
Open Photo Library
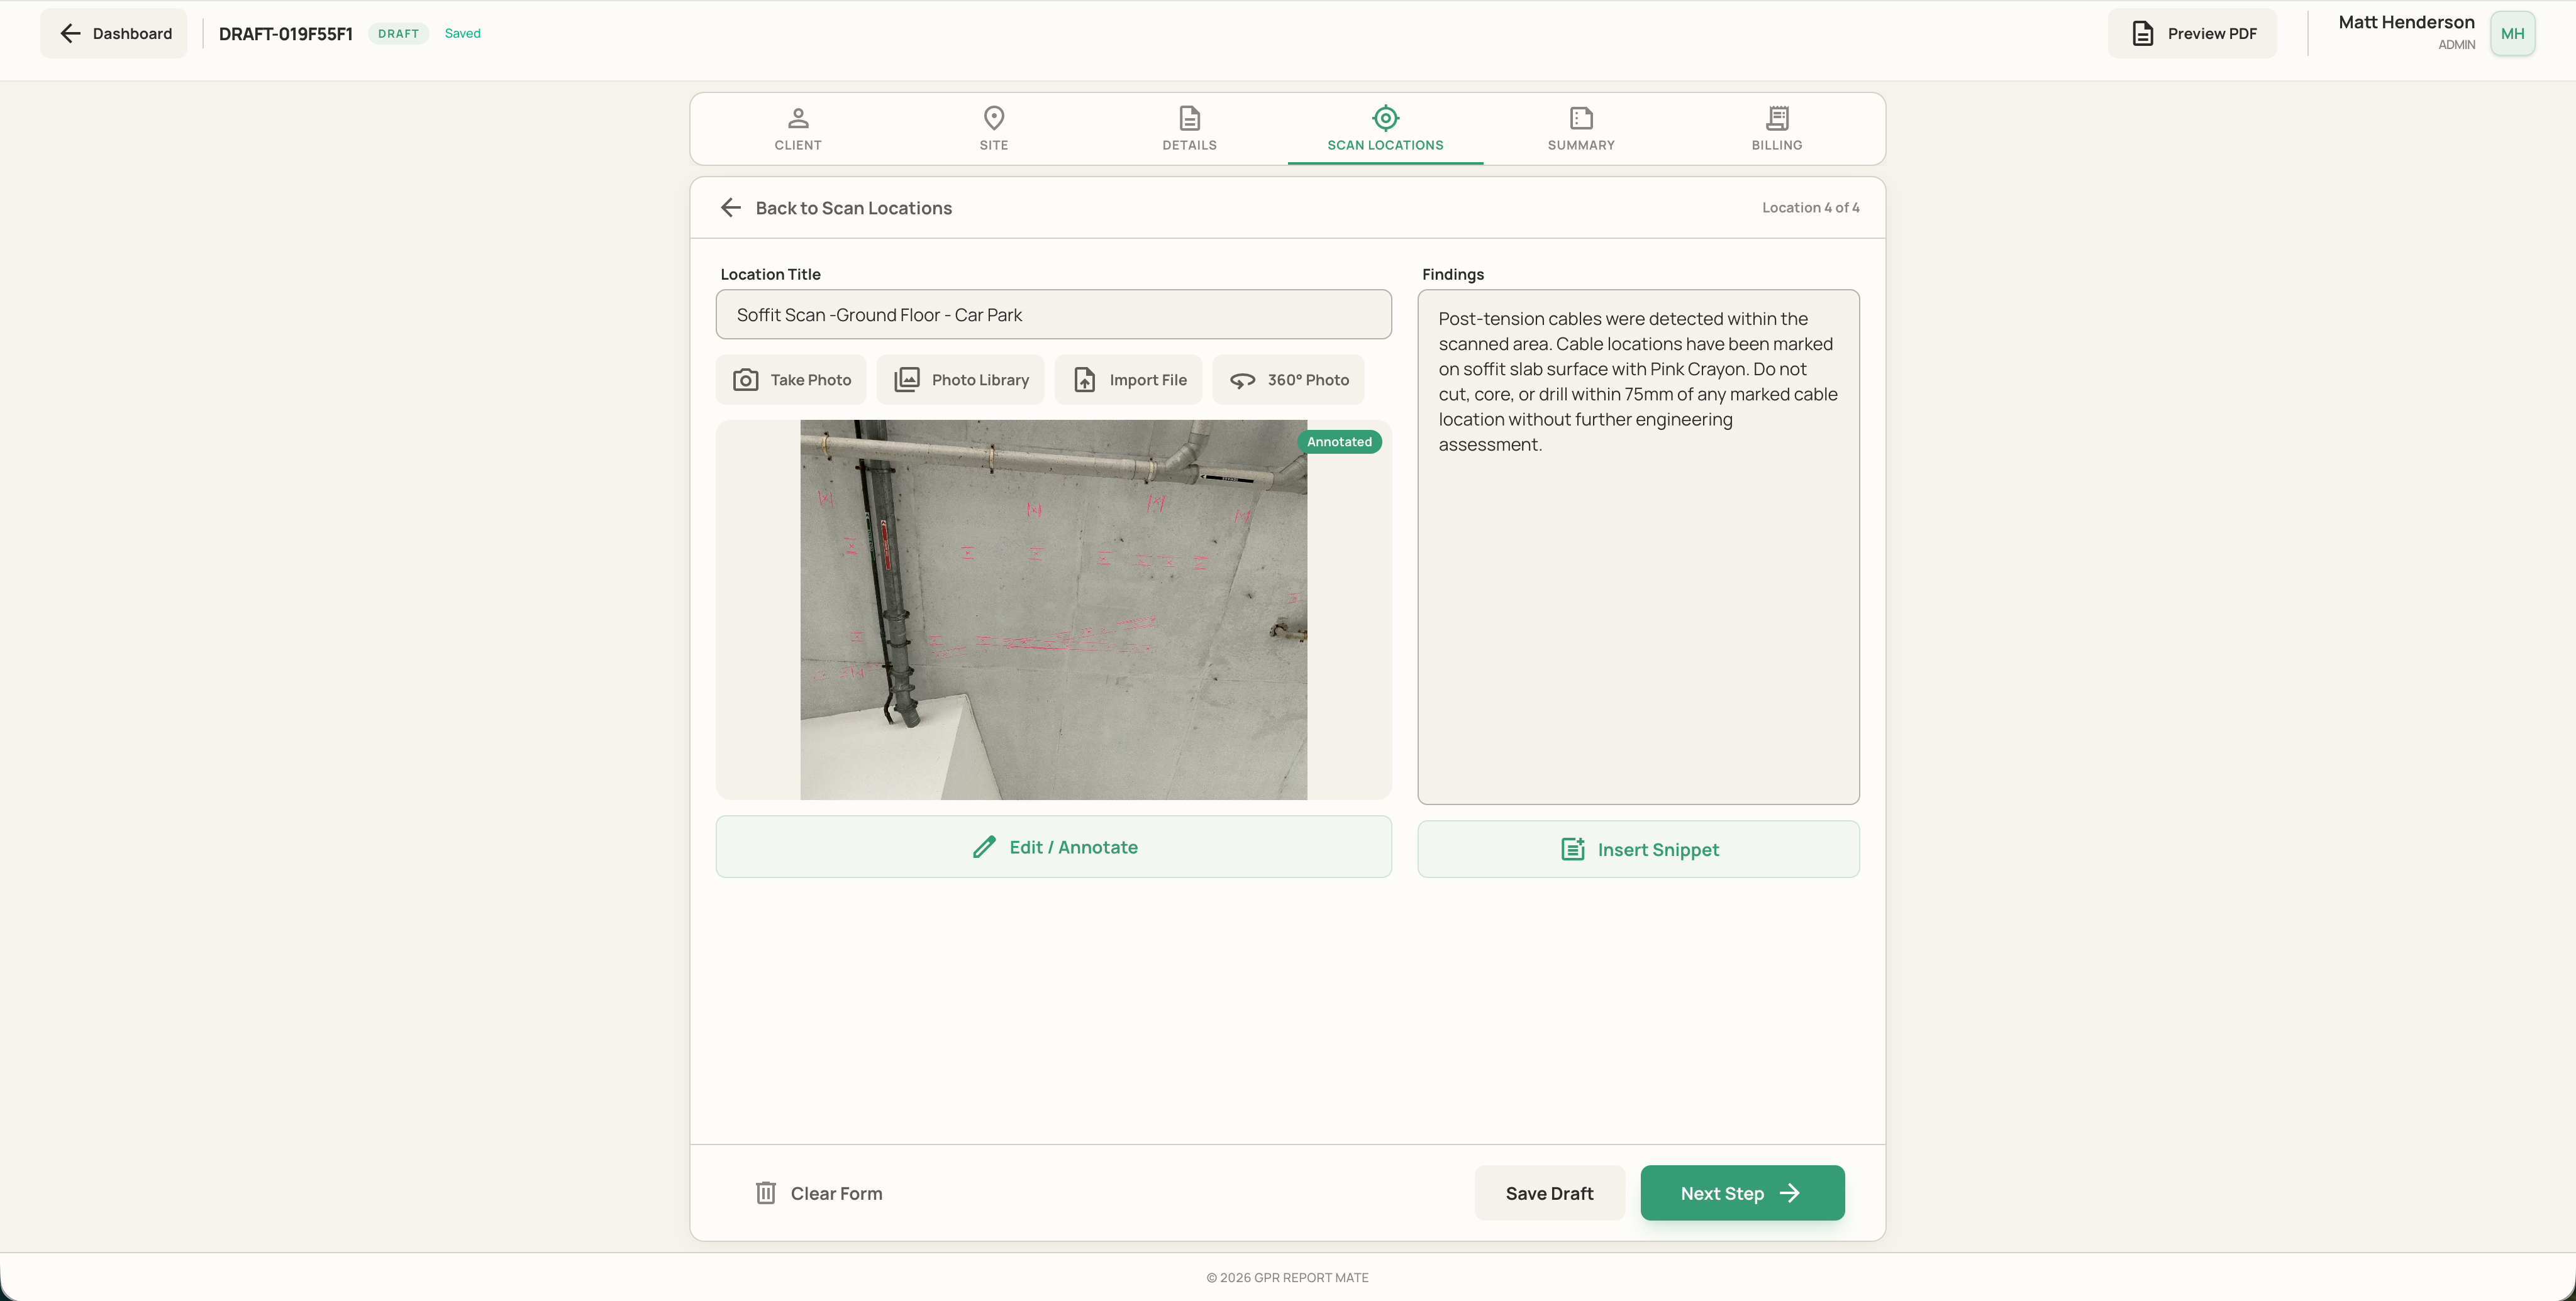click(960, 380)
